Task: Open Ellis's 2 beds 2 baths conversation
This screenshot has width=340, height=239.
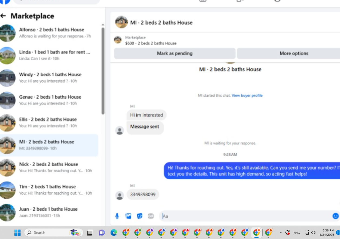Action: click(49, 123)
